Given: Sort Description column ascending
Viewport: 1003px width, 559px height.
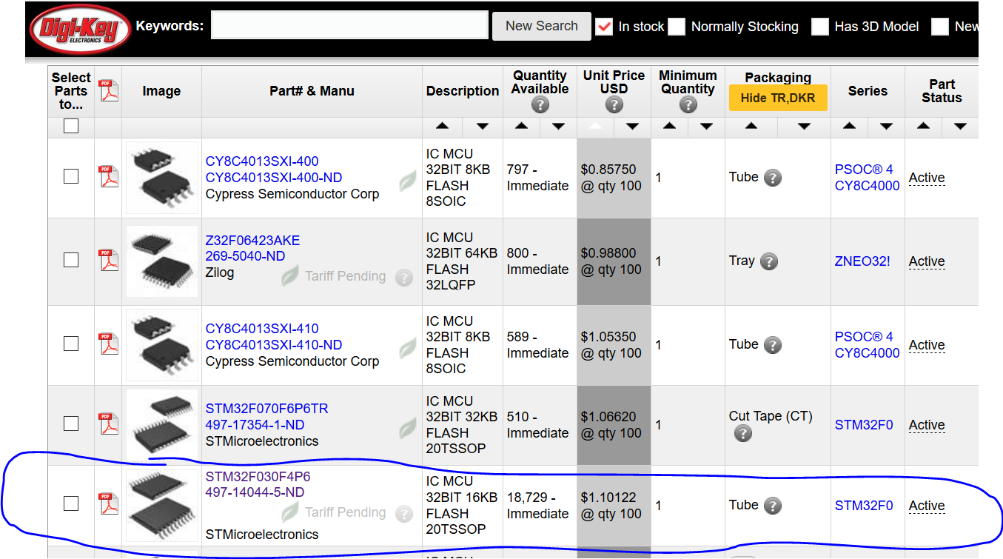Looking at the screenshot, I should 442,127.
